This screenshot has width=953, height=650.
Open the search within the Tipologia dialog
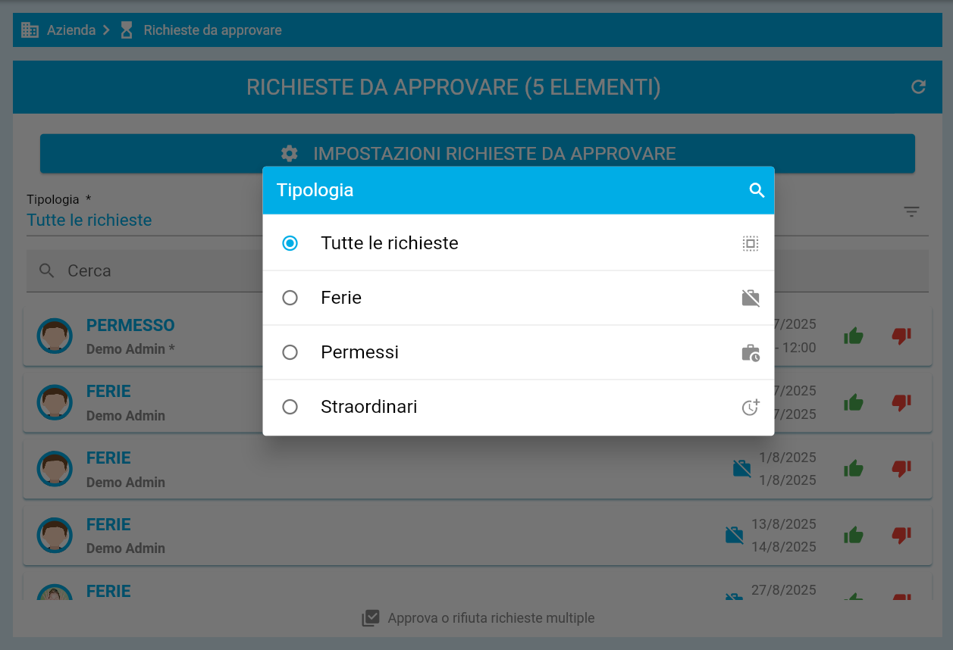coord(757,190)
